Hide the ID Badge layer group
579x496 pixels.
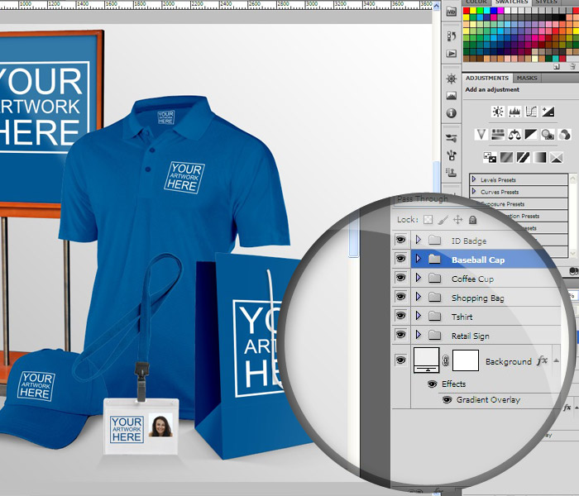click(400, 240)
